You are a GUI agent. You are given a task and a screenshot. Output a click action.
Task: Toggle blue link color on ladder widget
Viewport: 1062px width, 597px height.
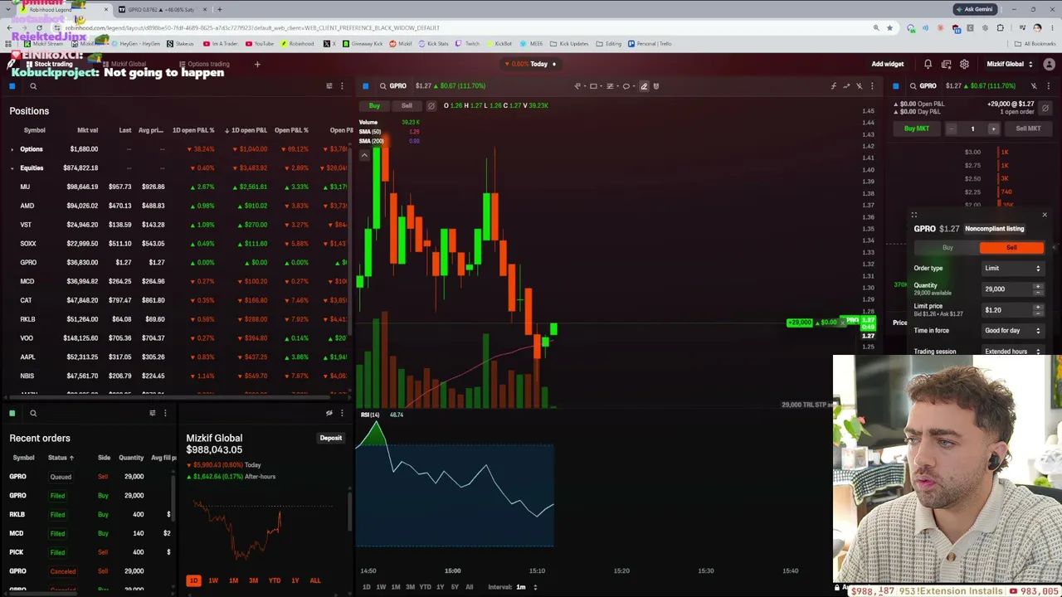(x=895, y=86)
